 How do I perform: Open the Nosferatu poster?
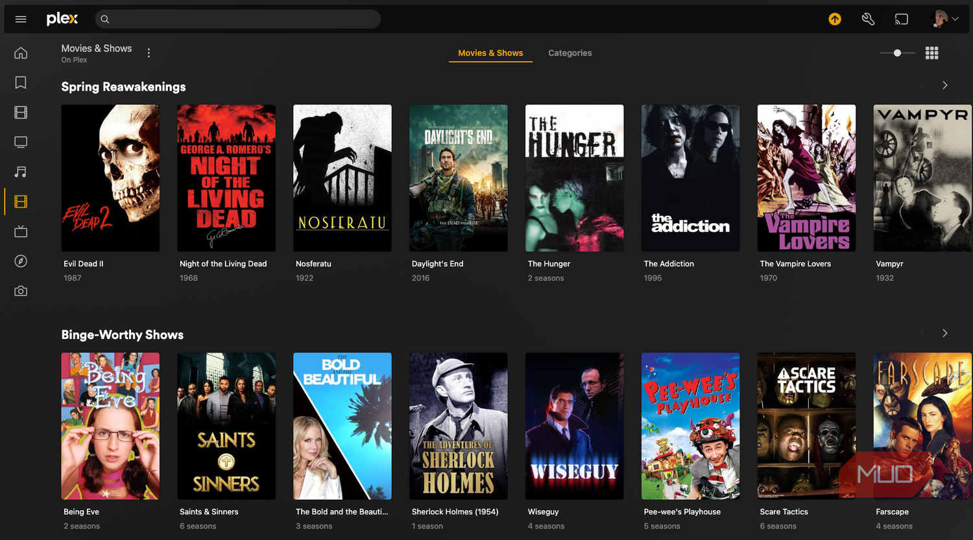342,178
